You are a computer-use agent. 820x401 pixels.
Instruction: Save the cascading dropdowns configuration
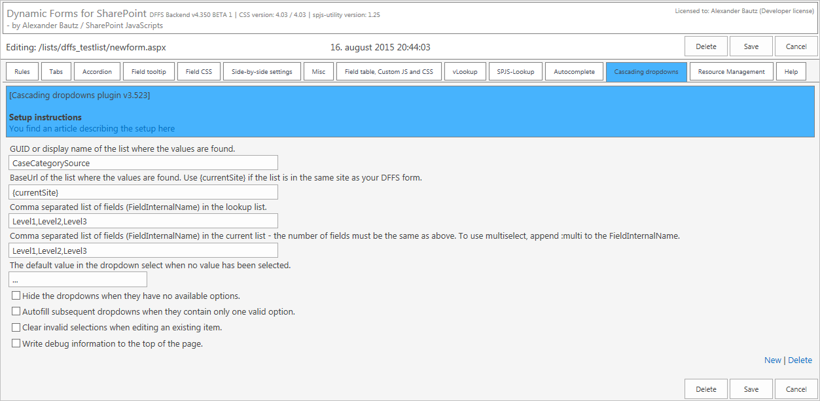click(x=750, y=389)
